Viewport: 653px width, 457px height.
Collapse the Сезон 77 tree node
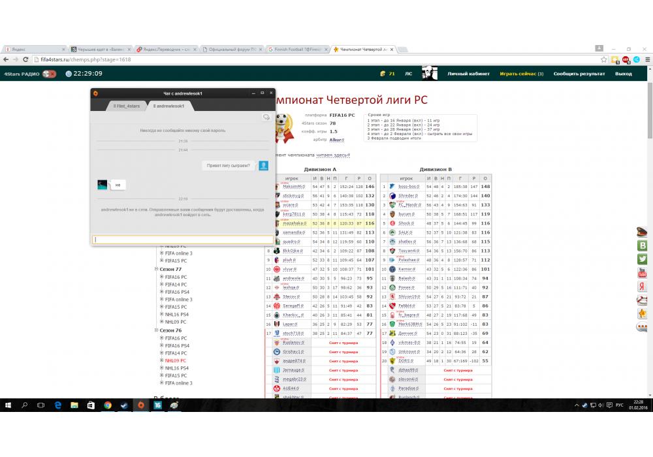156,269
